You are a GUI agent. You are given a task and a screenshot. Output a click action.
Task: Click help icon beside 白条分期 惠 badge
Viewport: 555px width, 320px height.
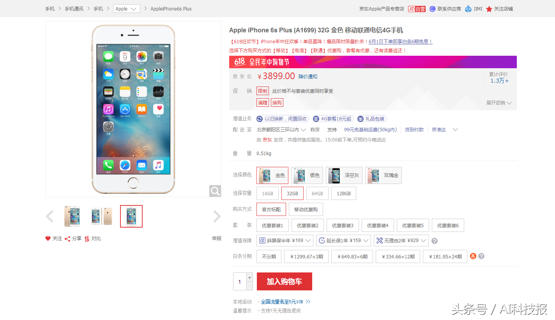coord(481,256)
